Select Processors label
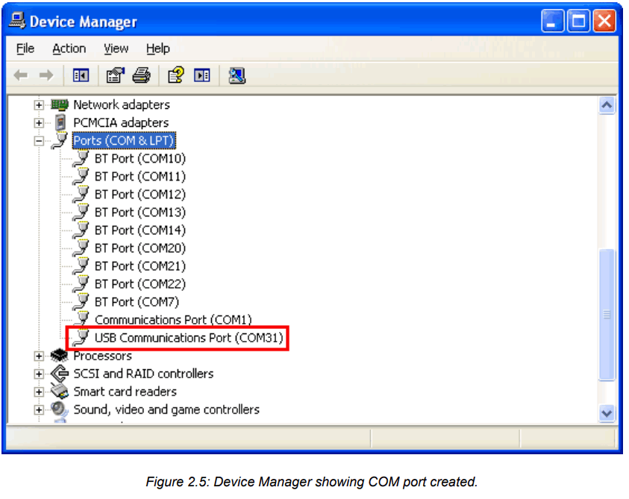This screenshot has width=629, height=499. click(102, 355)
